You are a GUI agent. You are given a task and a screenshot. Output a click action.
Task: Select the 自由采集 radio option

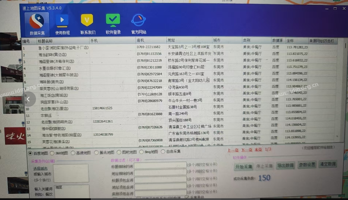pos(163,151)
